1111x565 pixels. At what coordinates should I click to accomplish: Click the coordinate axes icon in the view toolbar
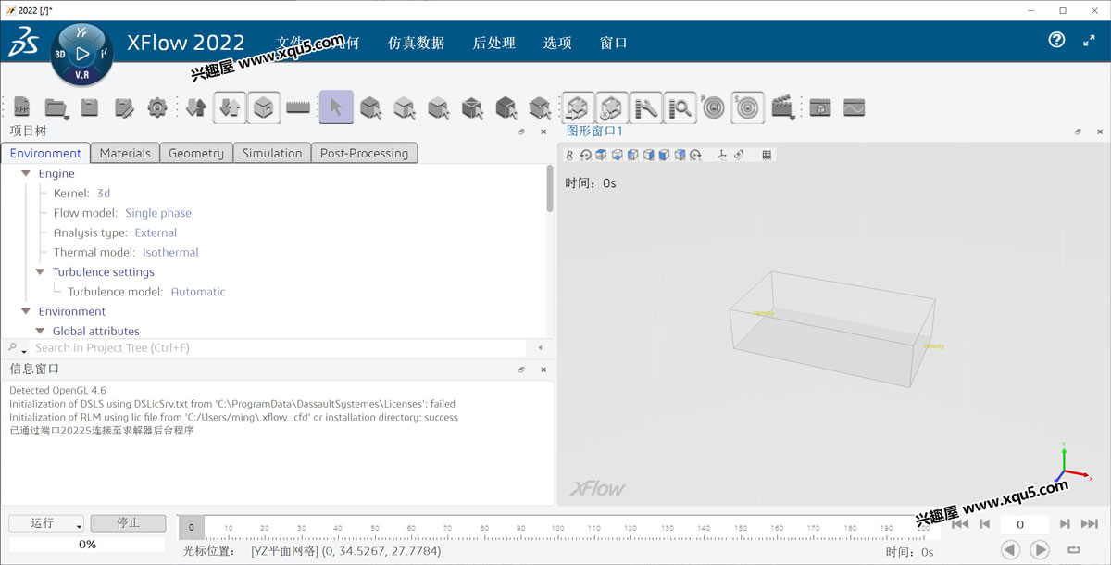pyautogui.click(x=723, y=155)
